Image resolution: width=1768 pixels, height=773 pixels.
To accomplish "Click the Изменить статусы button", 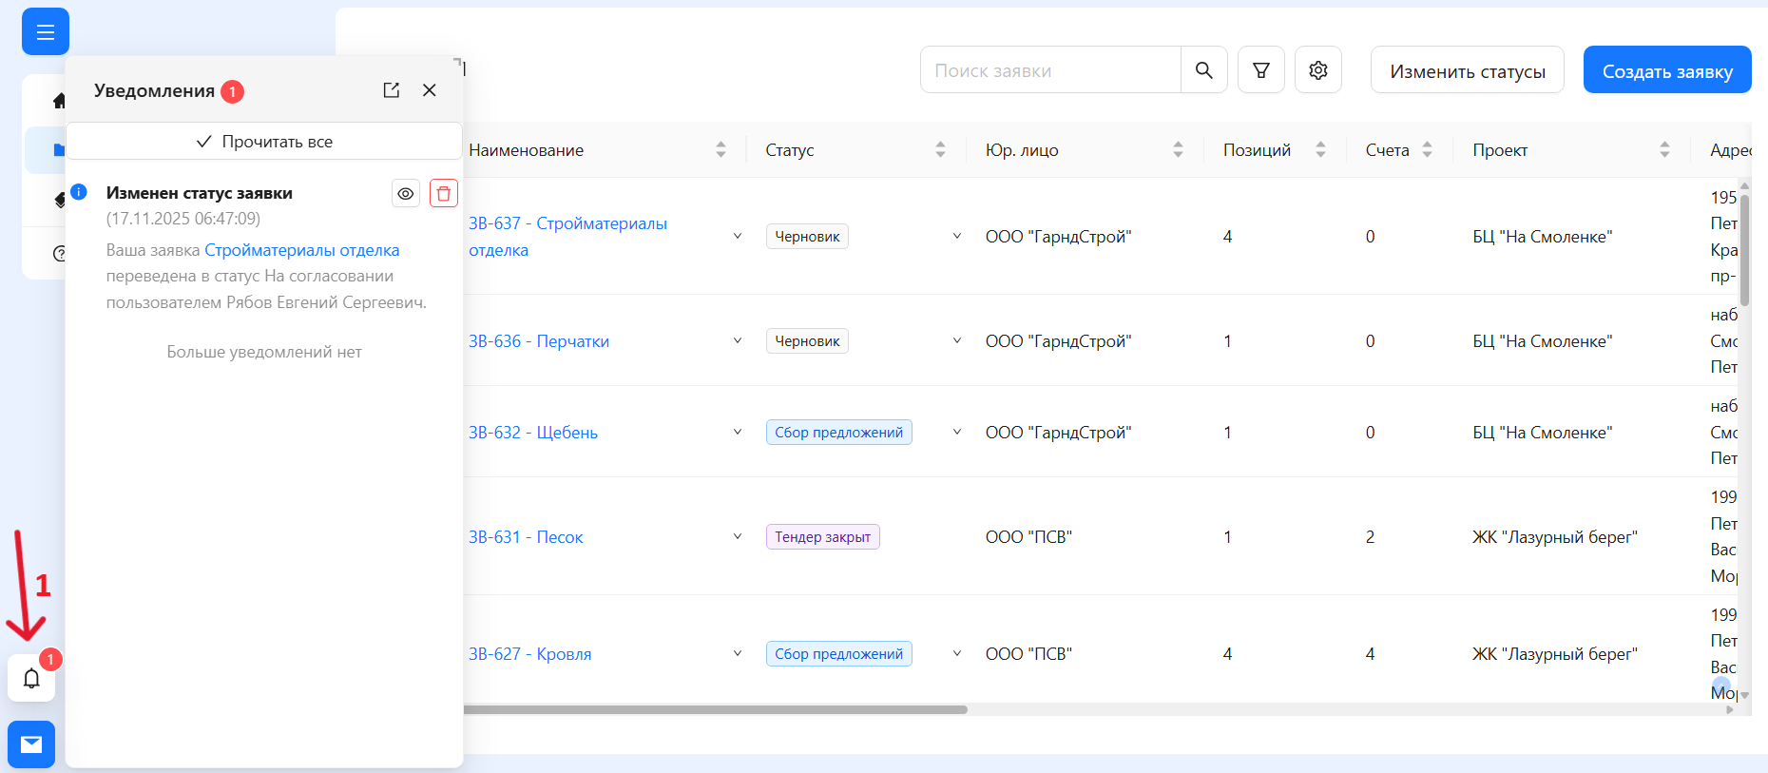I will (1467, 70).
